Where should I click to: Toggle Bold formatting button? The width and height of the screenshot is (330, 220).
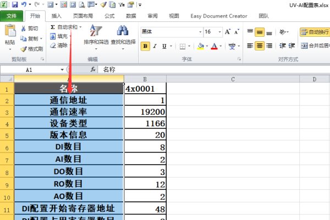[145, 46]
